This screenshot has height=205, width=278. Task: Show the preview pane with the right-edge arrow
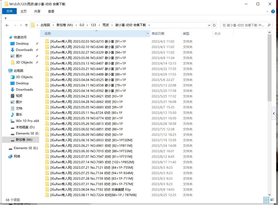click(x=274, y=114)
